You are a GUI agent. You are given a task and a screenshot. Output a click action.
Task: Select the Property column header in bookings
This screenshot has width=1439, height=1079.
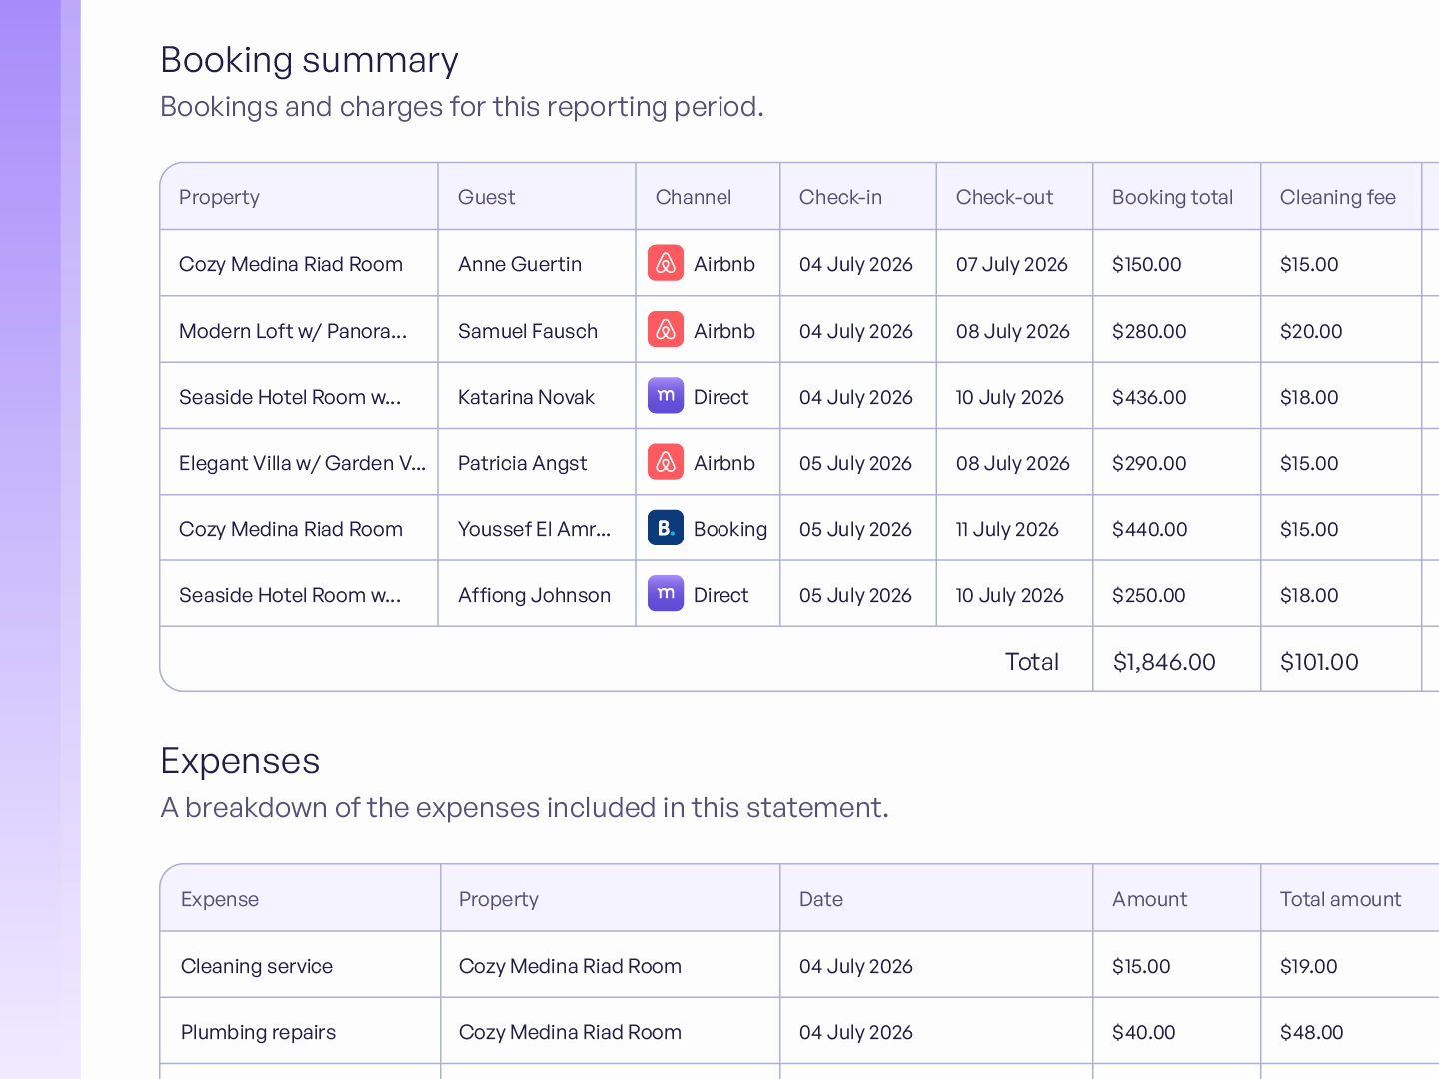tap(219, 197)
